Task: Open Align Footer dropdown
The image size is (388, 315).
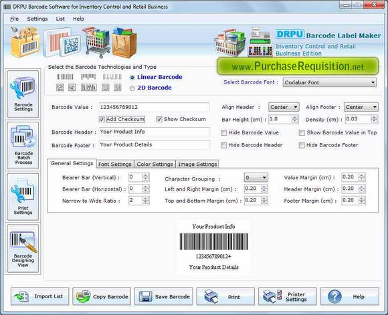Action: click(x=361, y=107)
